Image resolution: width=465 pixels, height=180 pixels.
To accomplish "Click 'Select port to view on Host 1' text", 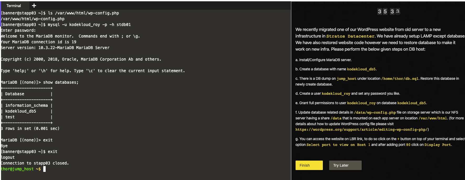I will pyautogui.click(x=338, y=145).
